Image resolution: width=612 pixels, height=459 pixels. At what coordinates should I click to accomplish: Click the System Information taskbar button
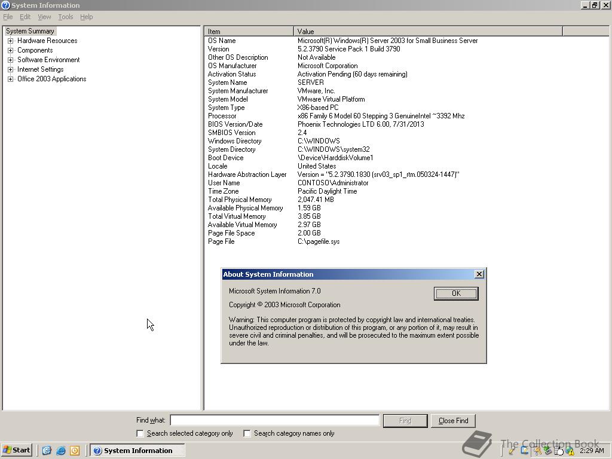coord(137,451)
